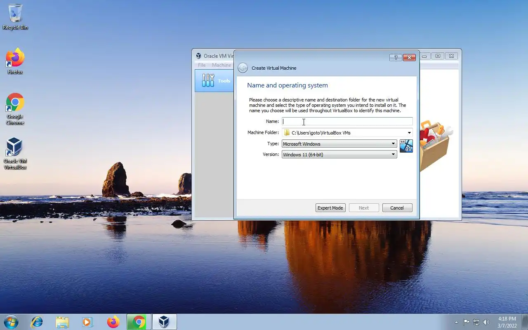
Task: Click the VirtualBox title bar logo icon
Action: 198,56
